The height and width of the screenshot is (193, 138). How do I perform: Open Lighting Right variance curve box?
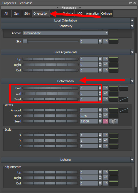pos(114,178)
